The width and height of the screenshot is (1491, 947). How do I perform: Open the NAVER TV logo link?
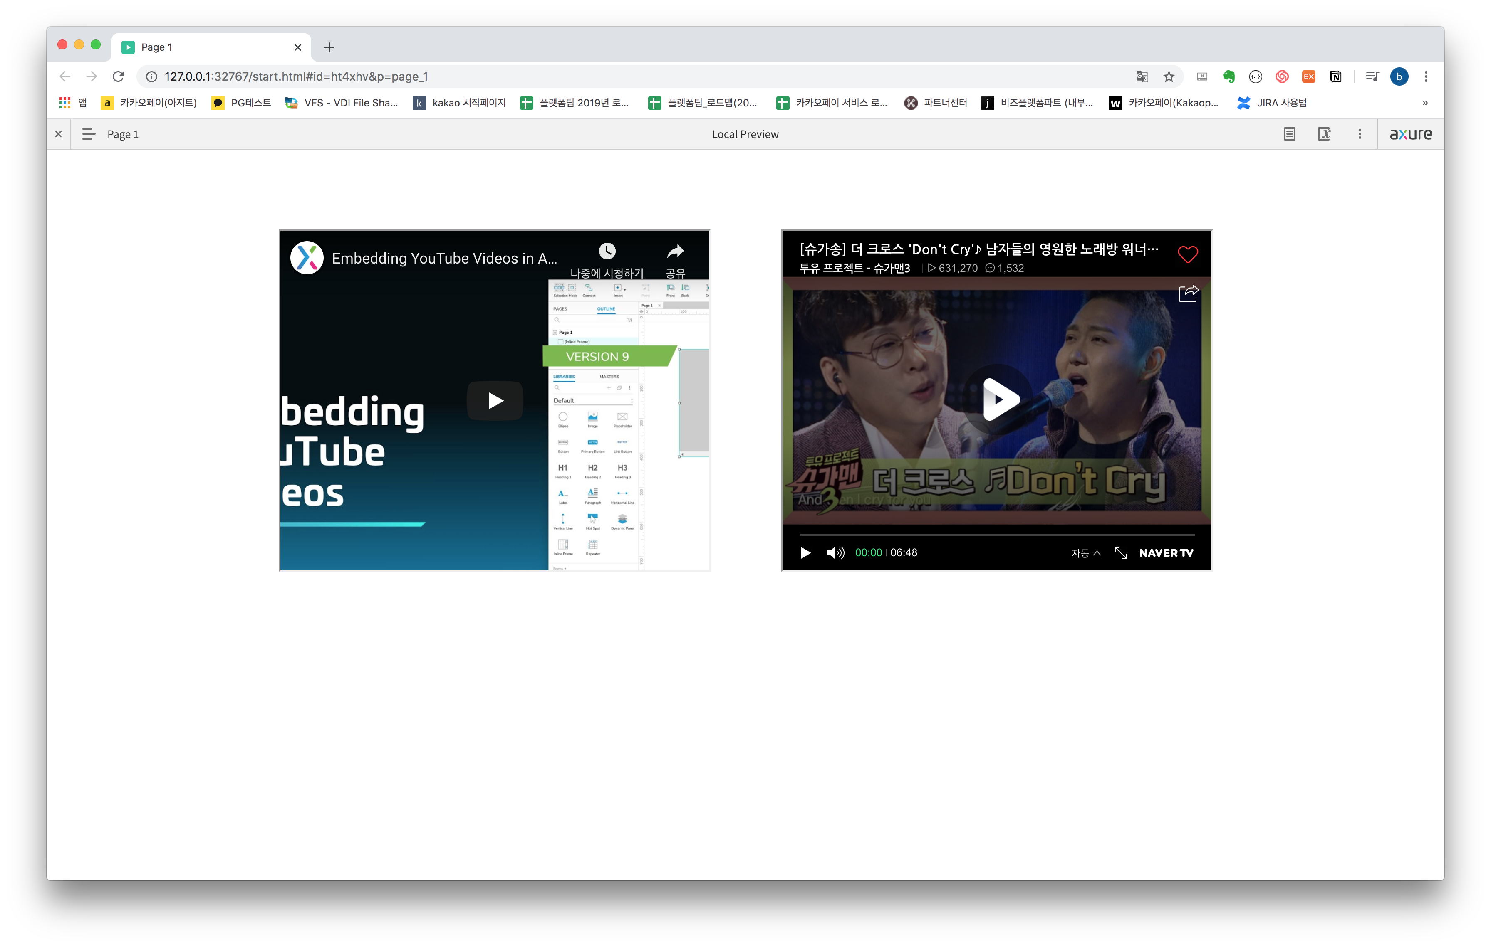pyautogui.click(x=1166, y=553)
